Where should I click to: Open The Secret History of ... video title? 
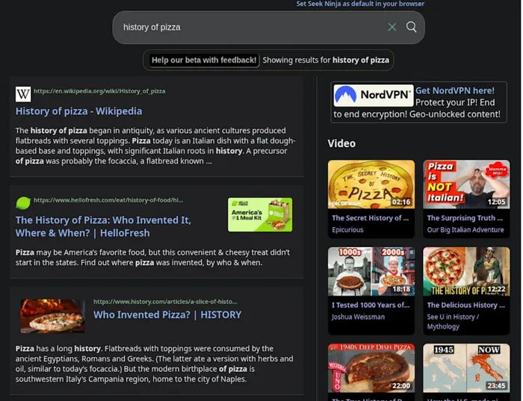[x=371, y=218]
